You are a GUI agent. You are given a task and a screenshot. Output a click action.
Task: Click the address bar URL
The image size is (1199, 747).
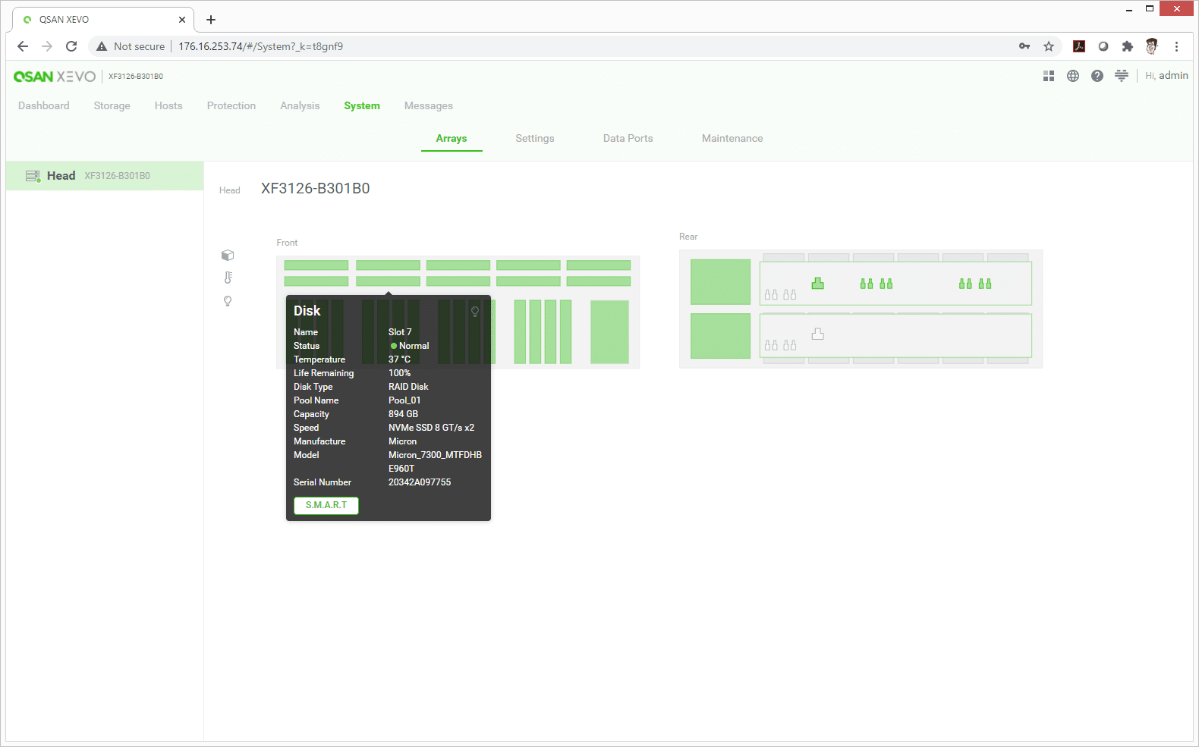coord(261,46)
